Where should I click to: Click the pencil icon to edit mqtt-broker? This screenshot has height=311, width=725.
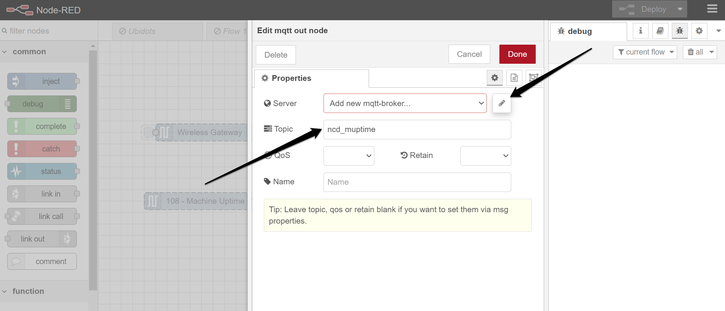502,103
